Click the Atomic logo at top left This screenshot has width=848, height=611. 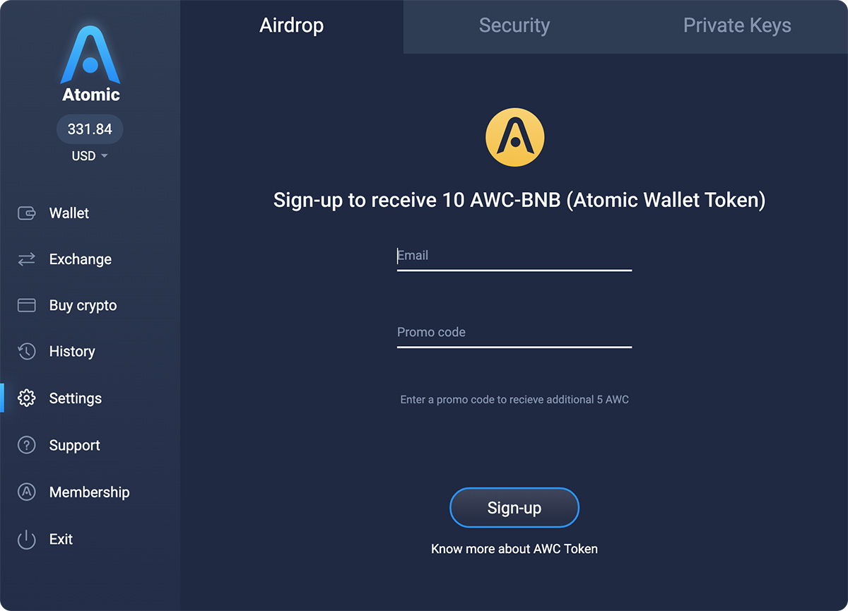[x=90, y=58]
